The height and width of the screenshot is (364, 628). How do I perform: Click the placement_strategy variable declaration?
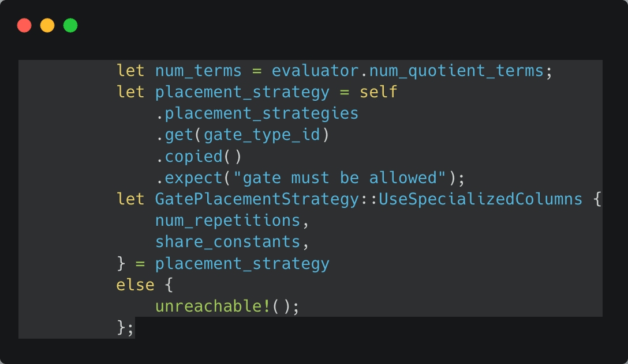click(242, 92)
